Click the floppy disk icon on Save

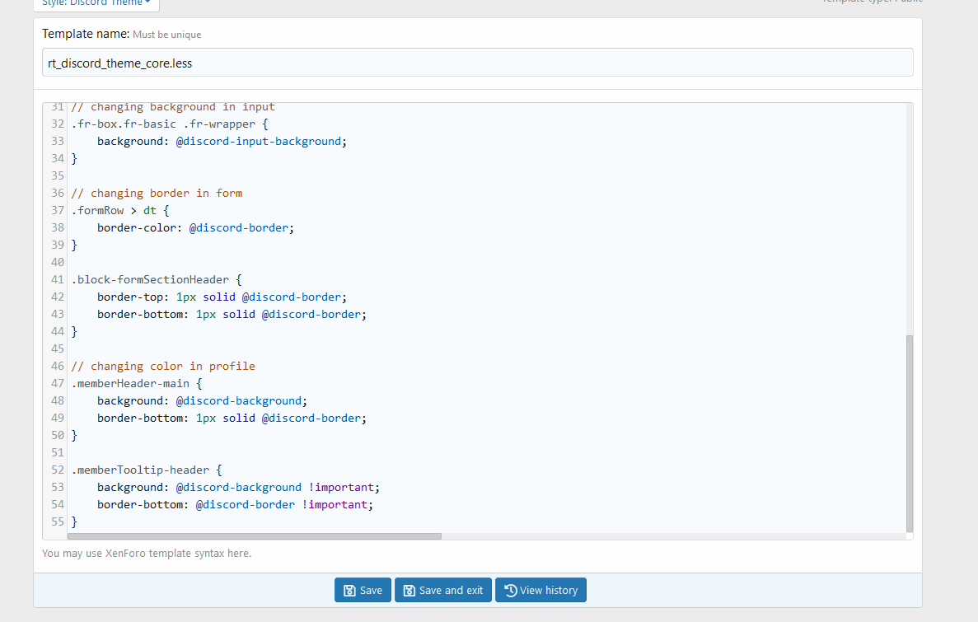pyautogui.click(x=349, y=591)
